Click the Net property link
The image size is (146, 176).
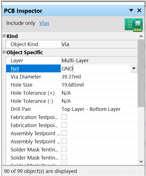(15, 68)
